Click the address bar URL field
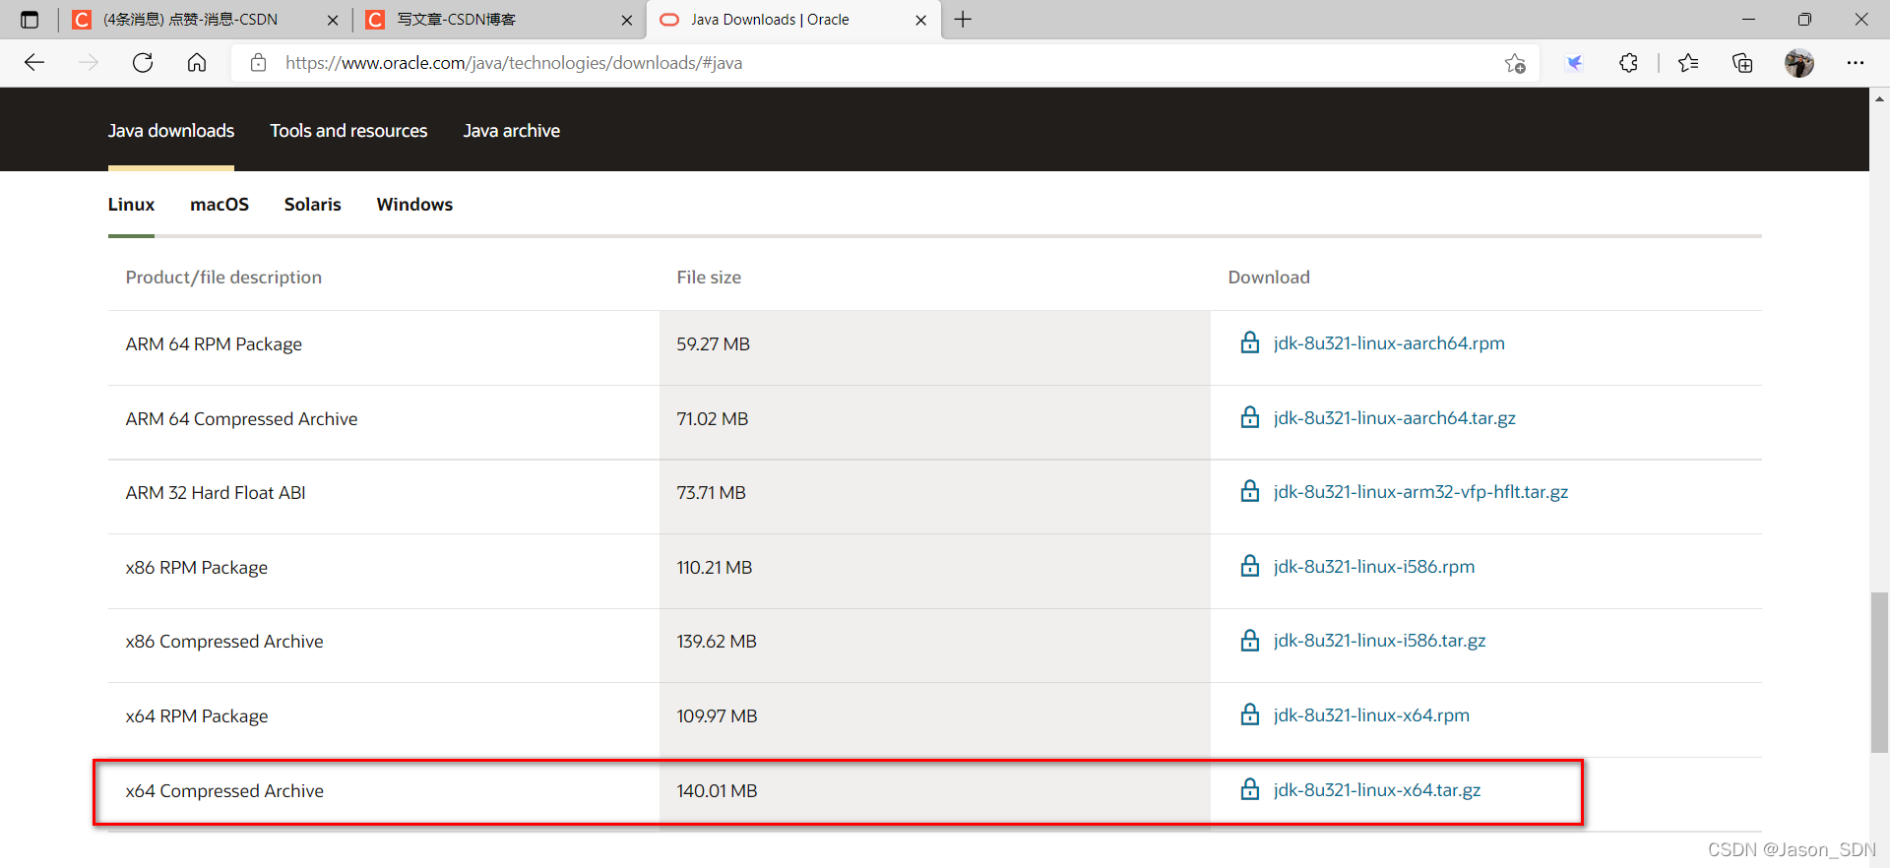 (x=886, y=63)
